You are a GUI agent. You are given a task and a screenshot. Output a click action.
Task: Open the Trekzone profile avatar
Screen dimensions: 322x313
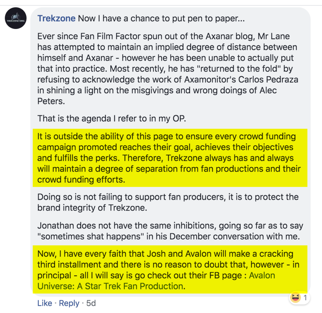(16, 18)
